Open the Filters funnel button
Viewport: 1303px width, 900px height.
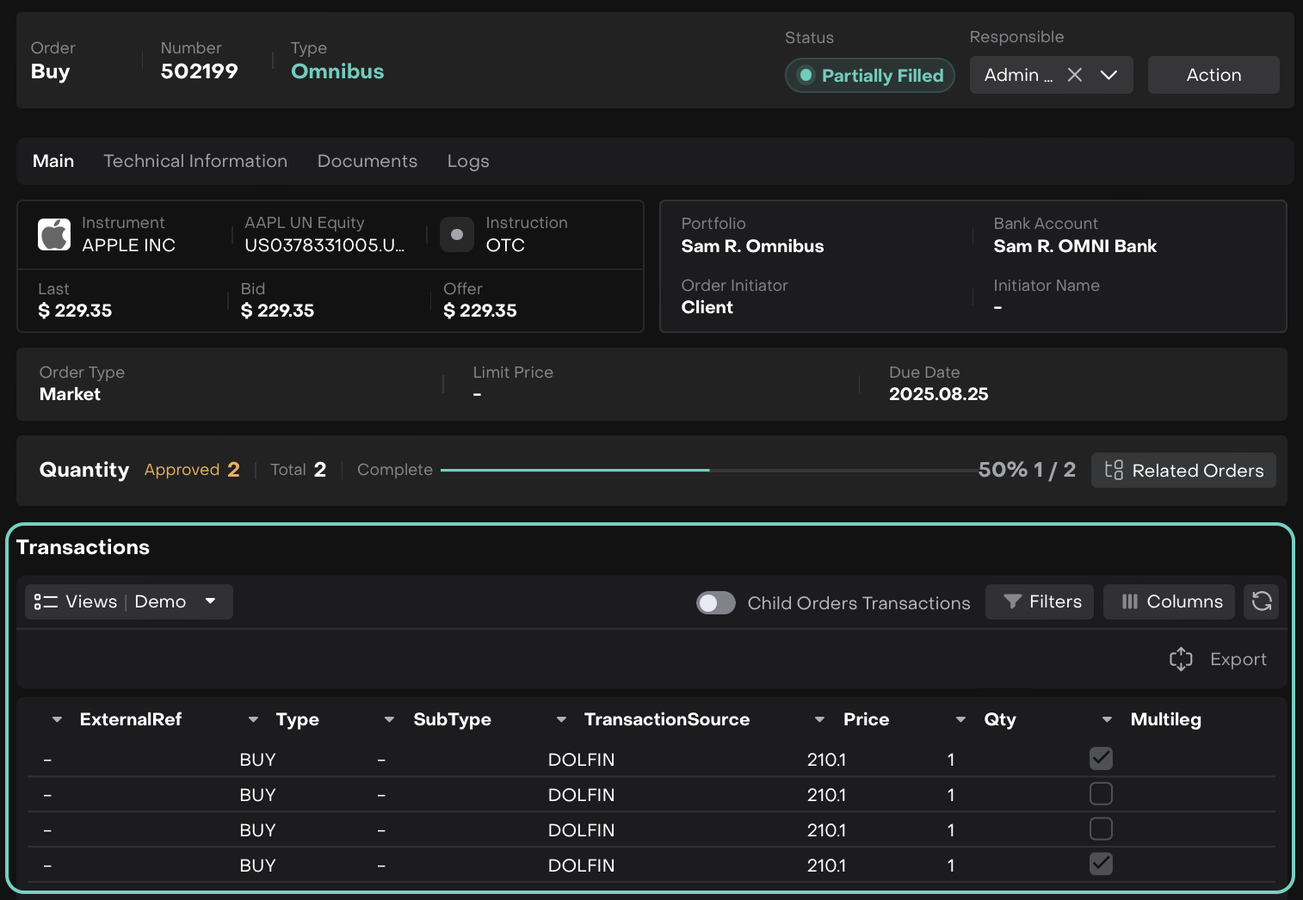[x=1040, y=601]
